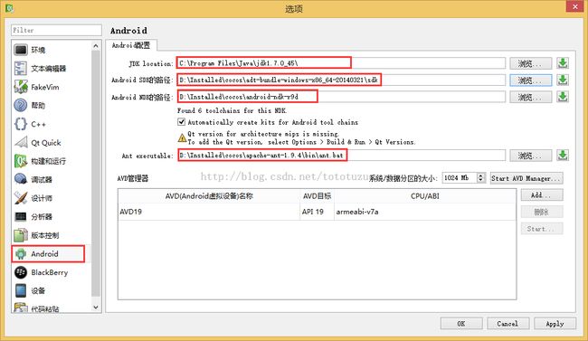Screen dimensions: 588x341
Task: Browse for the Android NDK path
Action: click(530, 97)
